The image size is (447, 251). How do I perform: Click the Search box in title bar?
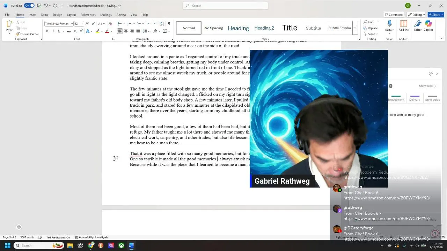pyautogui.click(x=225, y=6)
